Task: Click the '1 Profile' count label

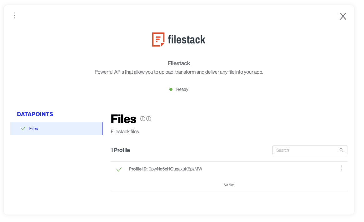Action: pyautogui.click(x=120, y=150)
